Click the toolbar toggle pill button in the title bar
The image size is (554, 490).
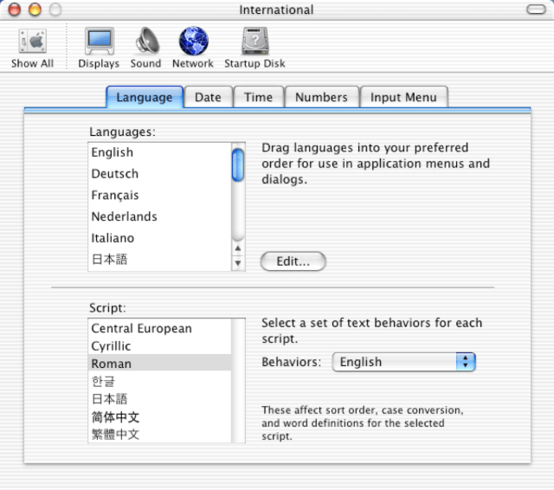click(x=536, y=10)
